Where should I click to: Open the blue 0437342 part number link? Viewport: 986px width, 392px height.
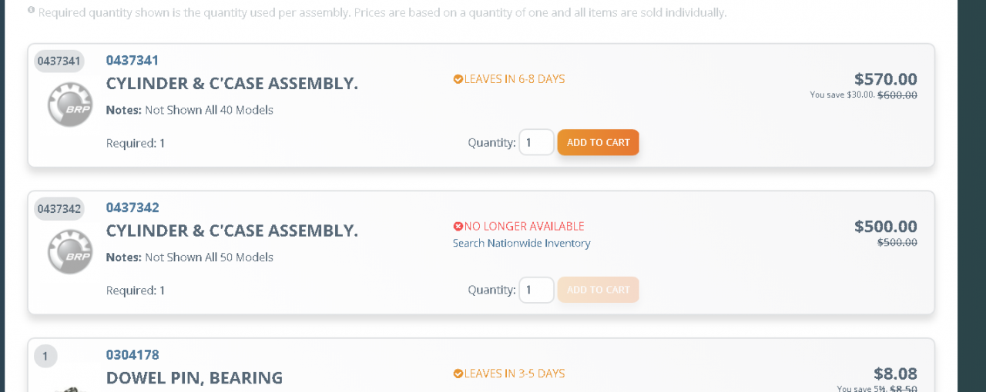(x=132, y=208)
